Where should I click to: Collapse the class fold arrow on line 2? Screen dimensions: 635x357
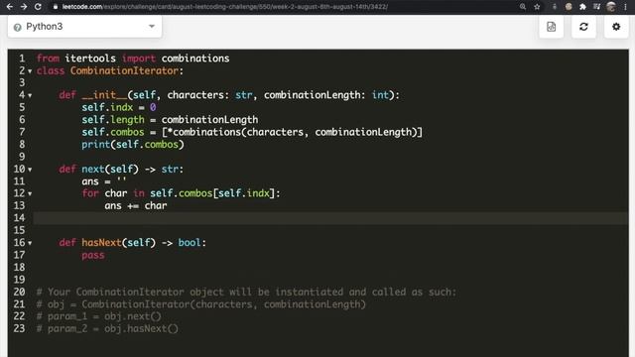[30, 71]
